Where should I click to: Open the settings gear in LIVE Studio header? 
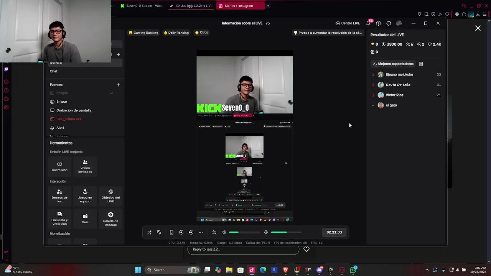pos(389,23)
